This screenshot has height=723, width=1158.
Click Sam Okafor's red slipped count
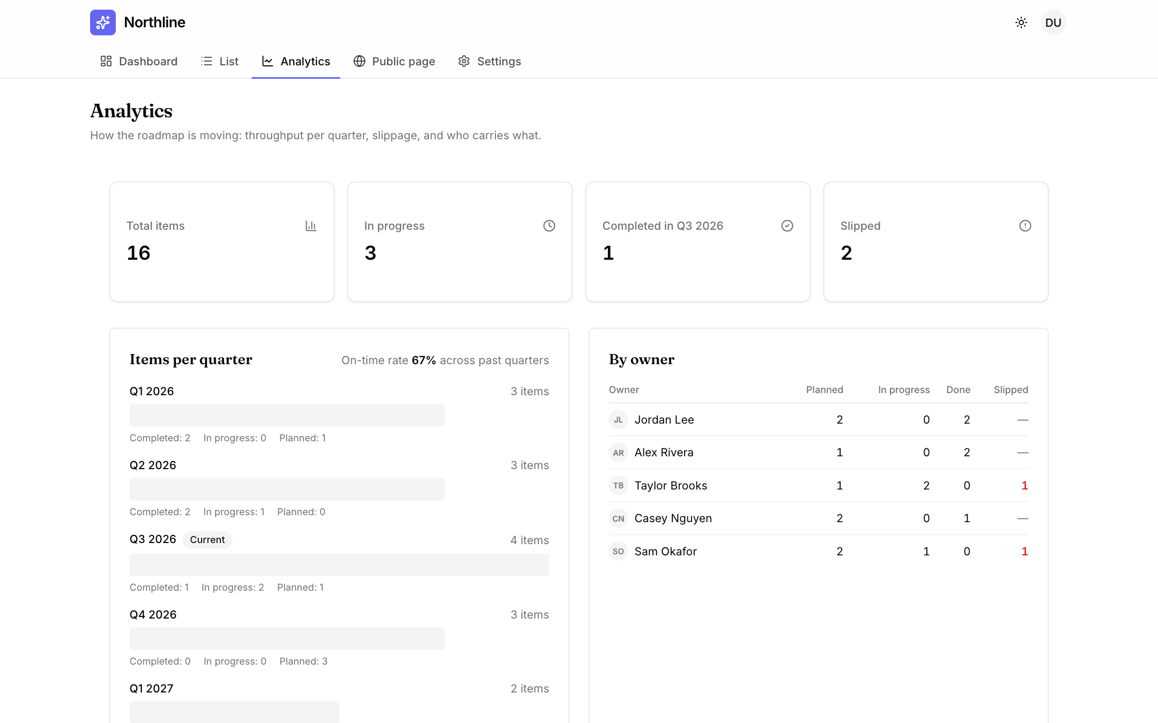click(x=1025, y=552)
